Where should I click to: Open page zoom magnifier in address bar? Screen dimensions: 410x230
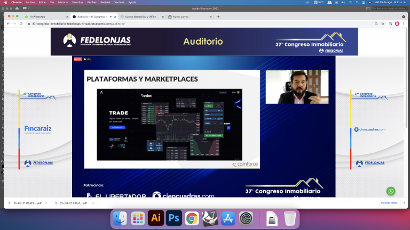pos(376,24)
